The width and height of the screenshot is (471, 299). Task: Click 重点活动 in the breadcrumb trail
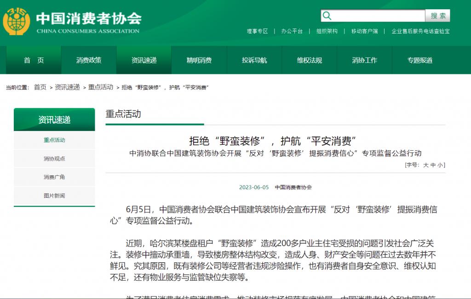(x=101, y=87)
